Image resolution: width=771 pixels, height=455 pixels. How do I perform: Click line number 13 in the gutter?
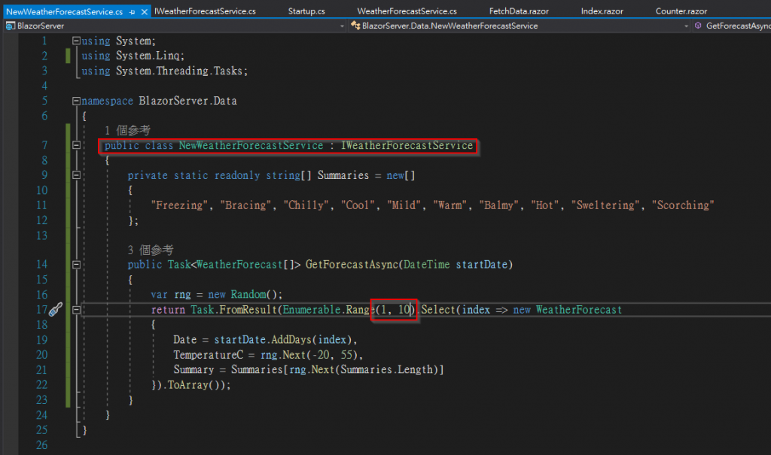click(x=42, y=235)
